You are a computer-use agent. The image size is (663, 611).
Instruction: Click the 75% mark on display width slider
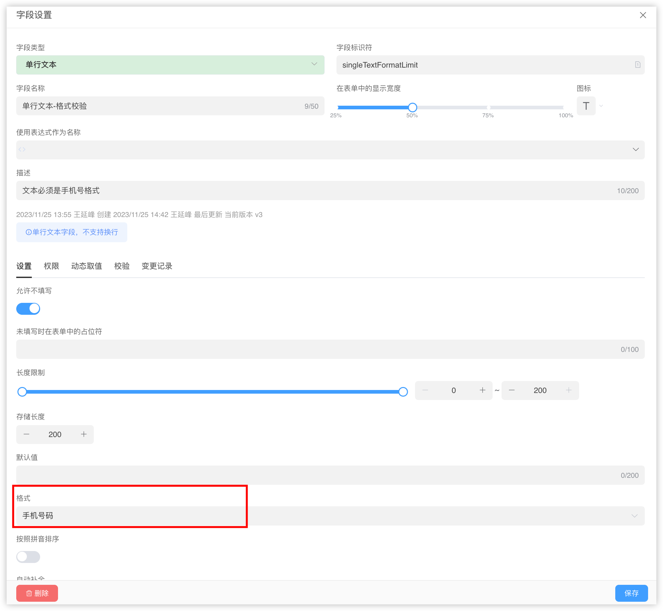tap(488, 107)
